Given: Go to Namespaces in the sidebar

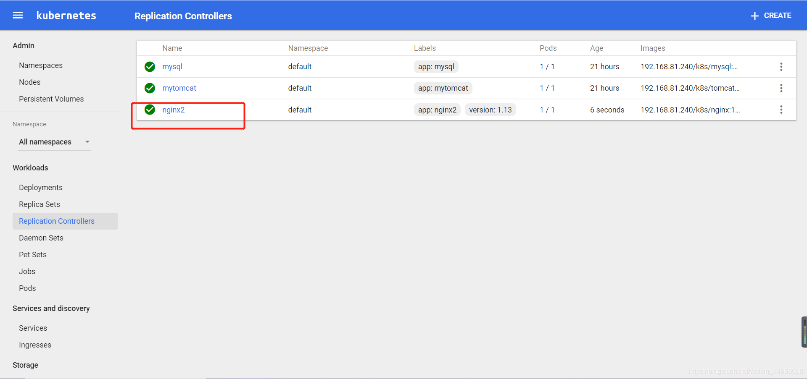Looking at the screenshot, I should pos(41,65).
